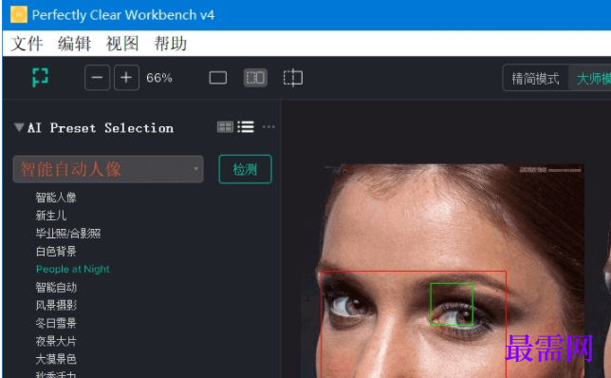Open the 智能自动人像 preset dropdown
The image size is (611, 378).
coord(108,169)
